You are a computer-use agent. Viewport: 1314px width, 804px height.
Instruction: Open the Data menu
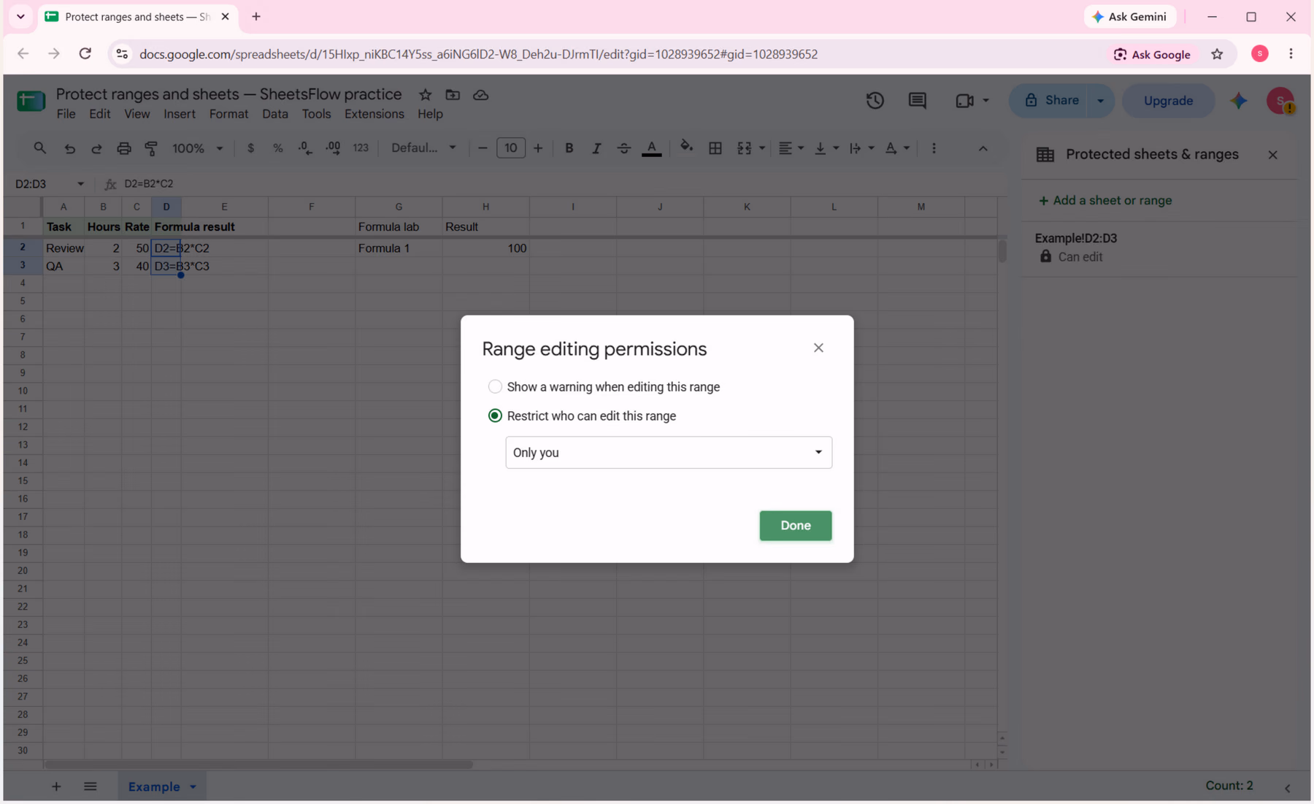click(274, 114)
